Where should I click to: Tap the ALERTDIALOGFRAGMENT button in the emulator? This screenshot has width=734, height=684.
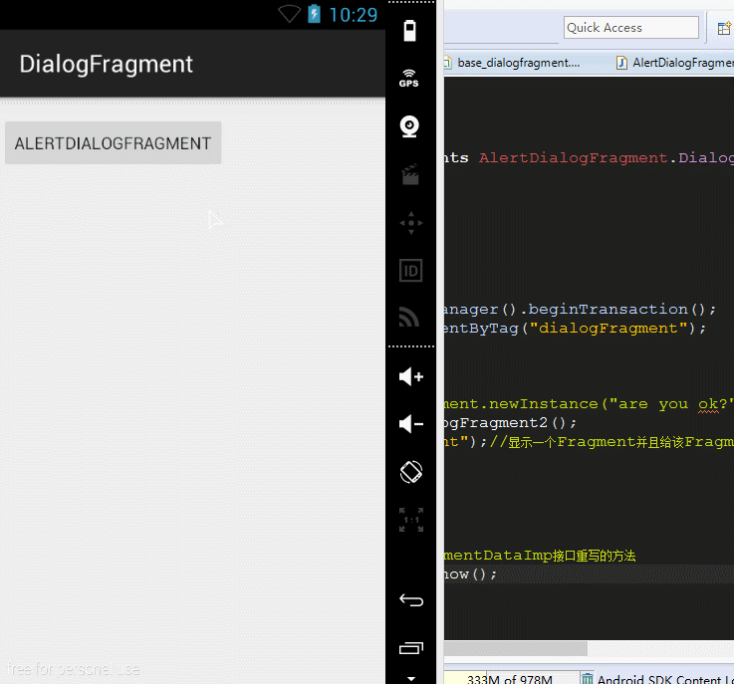coord(113,142)
